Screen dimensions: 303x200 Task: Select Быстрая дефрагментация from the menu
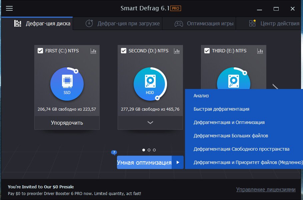(x=221, y=109)
